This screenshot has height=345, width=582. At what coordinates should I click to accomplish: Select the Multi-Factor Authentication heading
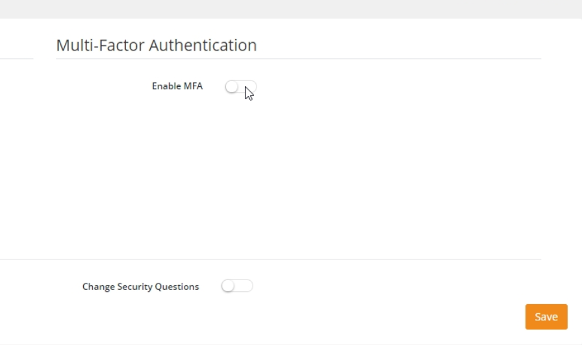coord(157,45)
